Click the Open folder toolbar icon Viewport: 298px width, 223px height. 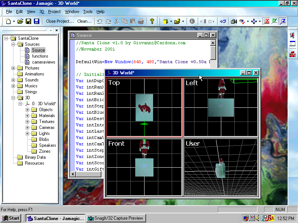(x=20, y=21)
